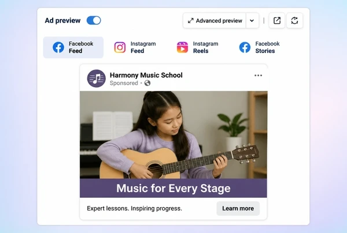Click the globe public audience icon
347x233 pixels.
point(147,83)
